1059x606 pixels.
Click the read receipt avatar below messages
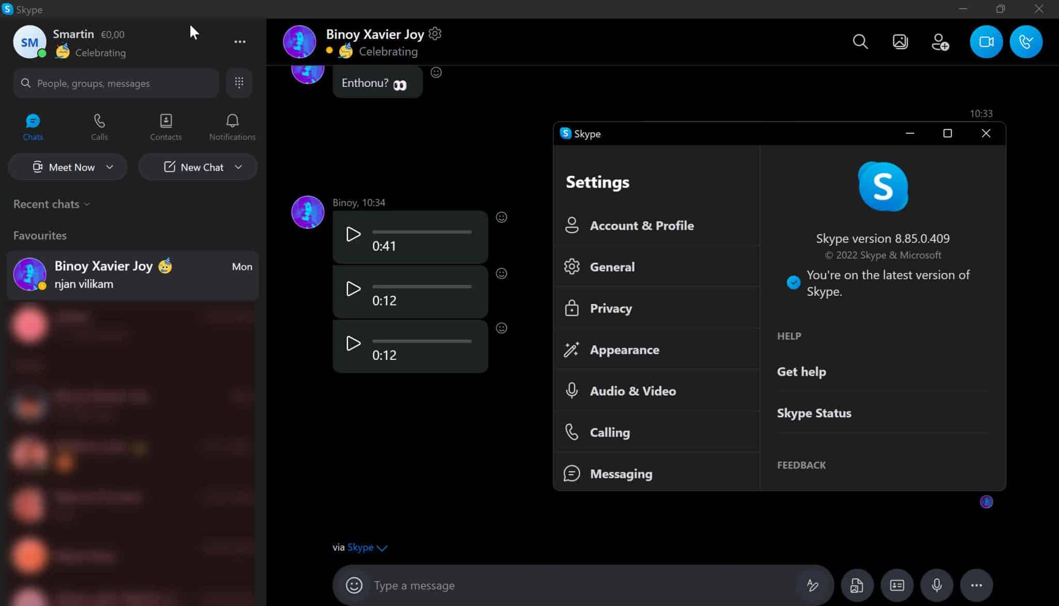pos(986,502)
